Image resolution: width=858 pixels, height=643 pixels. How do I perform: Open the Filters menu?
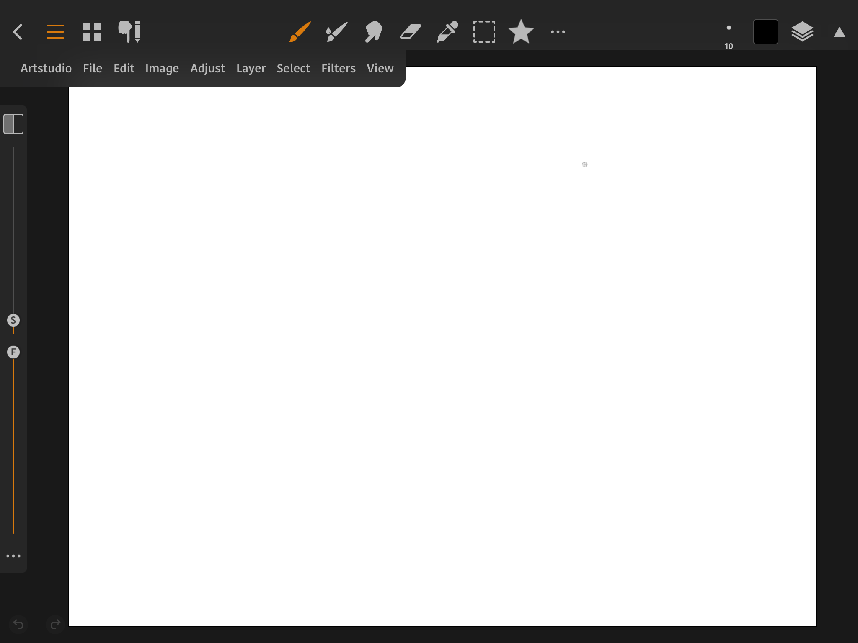tap(338, 68)
